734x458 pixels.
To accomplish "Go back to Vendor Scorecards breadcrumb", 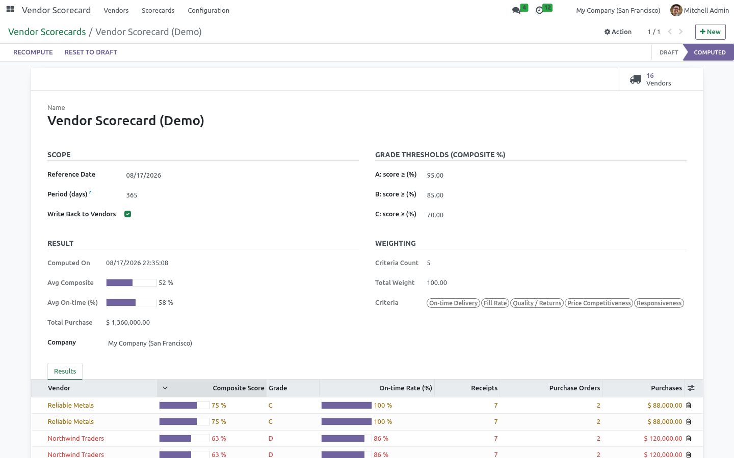I will (47, 32).
